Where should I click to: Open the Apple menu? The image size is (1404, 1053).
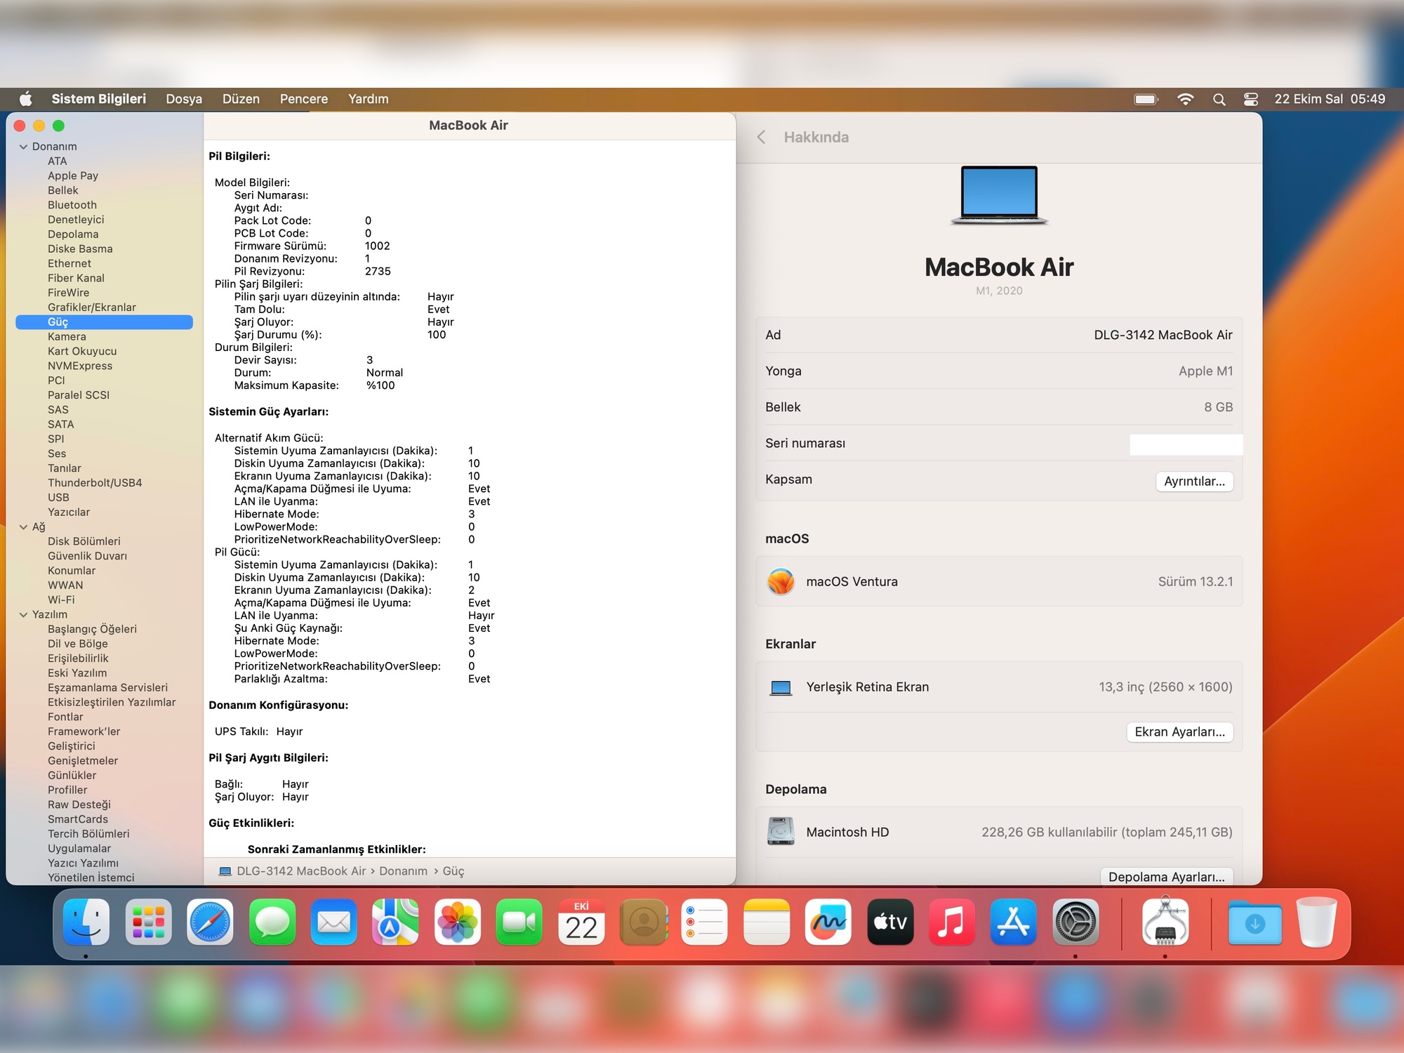(26, 99)
